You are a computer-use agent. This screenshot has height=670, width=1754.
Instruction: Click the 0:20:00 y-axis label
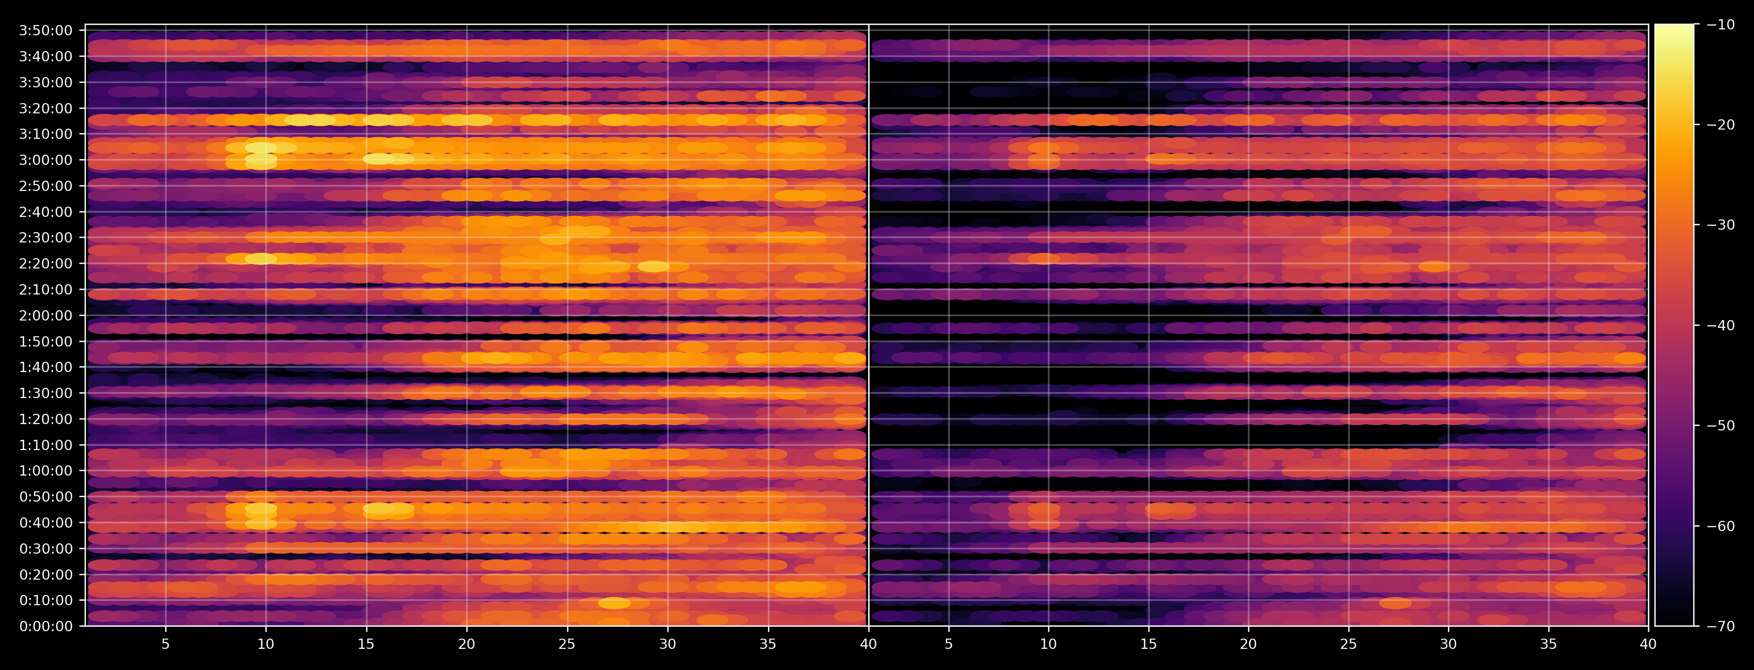pyautogui.click(x=46, y=575)
